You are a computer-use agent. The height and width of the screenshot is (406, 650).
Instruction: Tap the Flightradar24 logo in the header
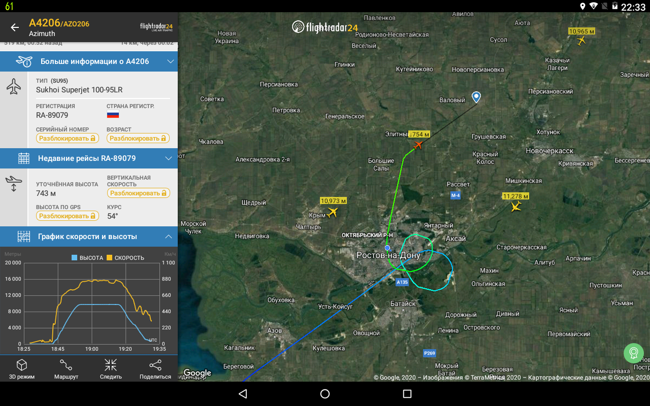pyautogui.click(x=156, y=27)
